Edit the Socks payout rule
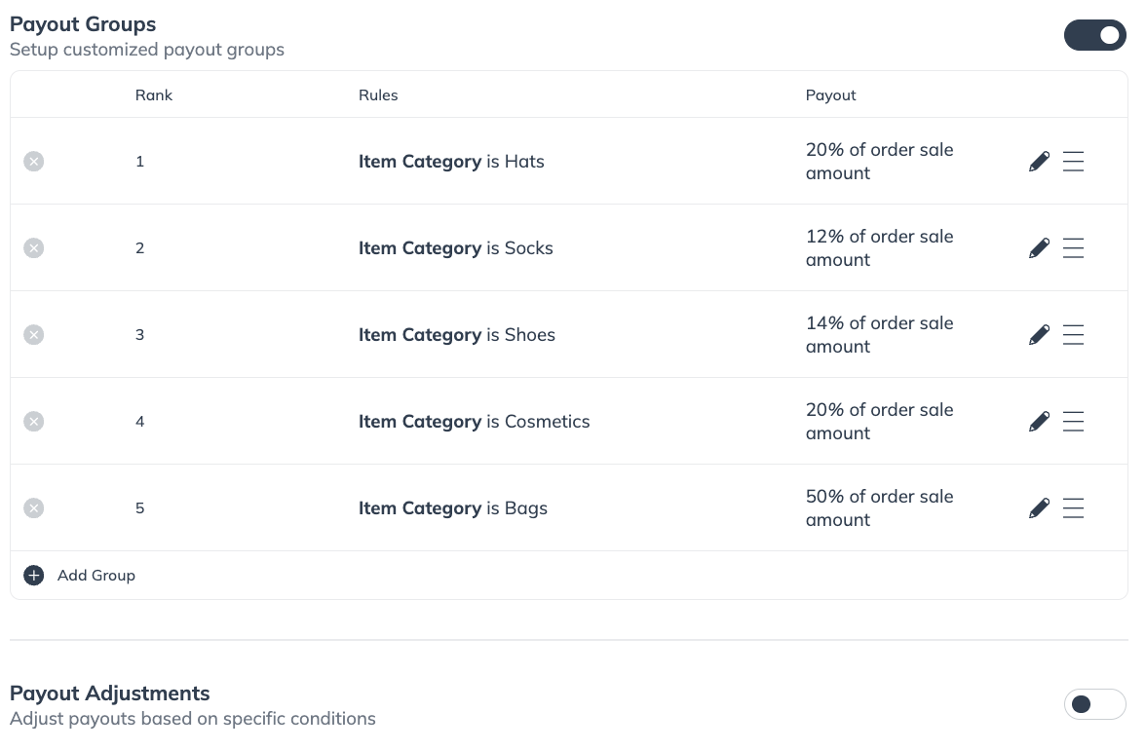This screenshot has height=750, width=1146. [x=1039, y=248]
